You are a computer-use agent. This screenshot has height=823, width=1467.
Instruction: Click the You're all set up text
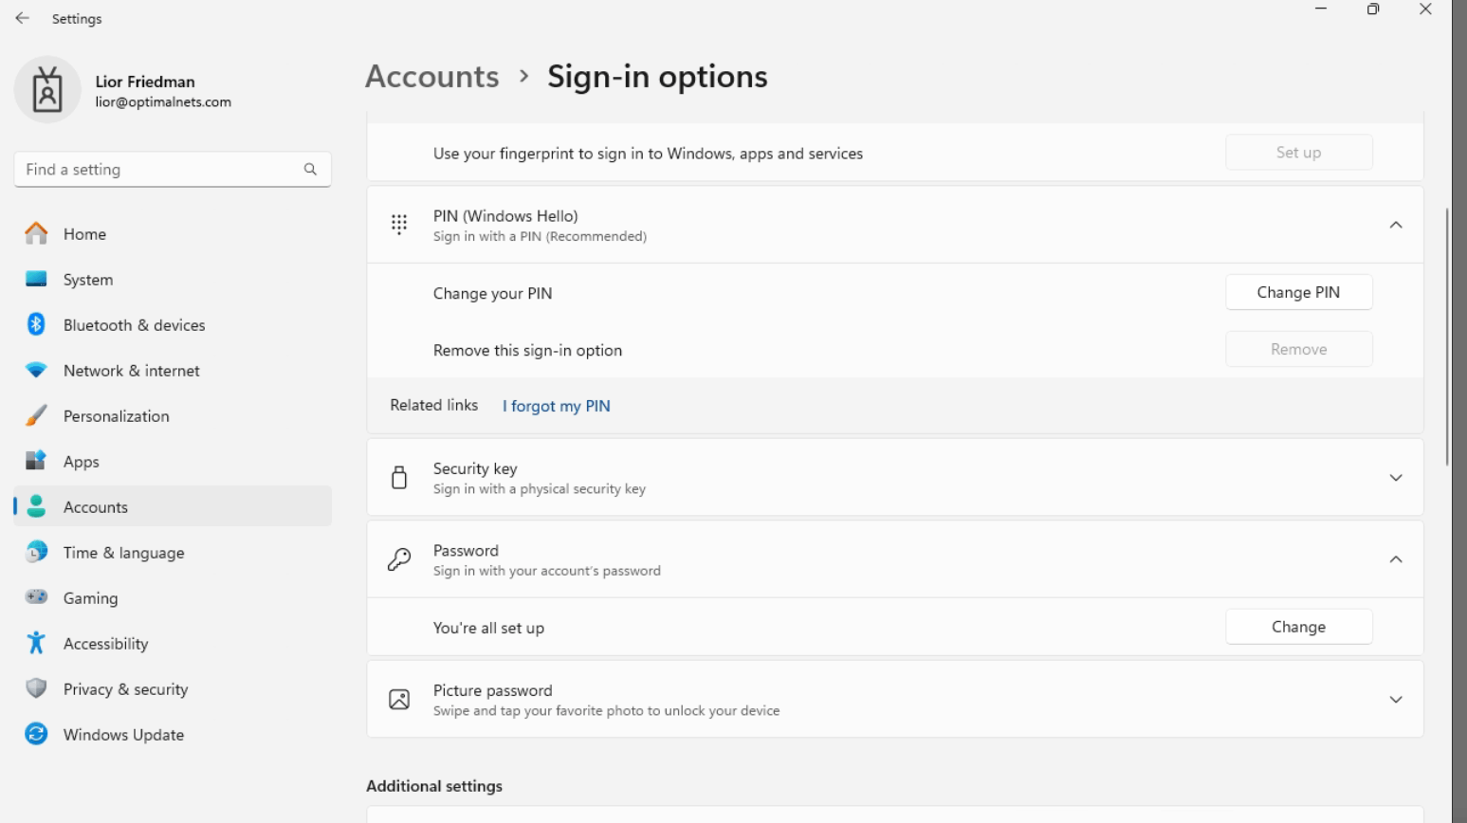pos(488,628)
